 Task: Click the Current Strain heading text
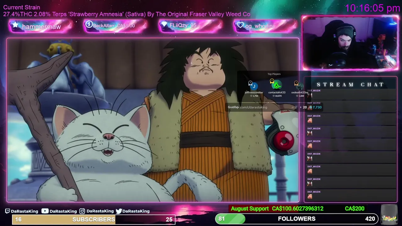pos(22,7)
